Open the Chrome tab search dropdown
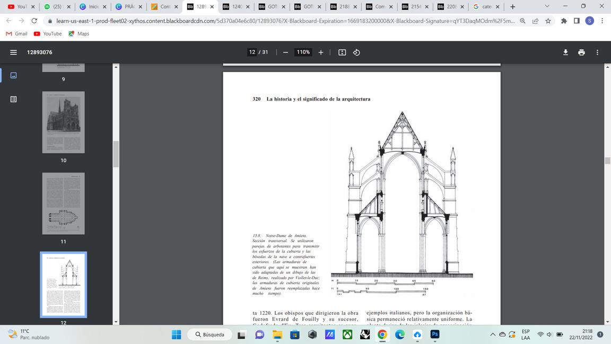Image resolution: width=611 pixels, height=344 pixels. (547, 6)
